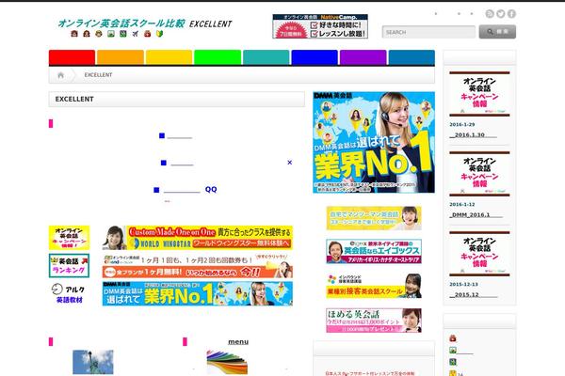Click the second face icon under site title
The image size is (565, 376).
coord(87,34)
